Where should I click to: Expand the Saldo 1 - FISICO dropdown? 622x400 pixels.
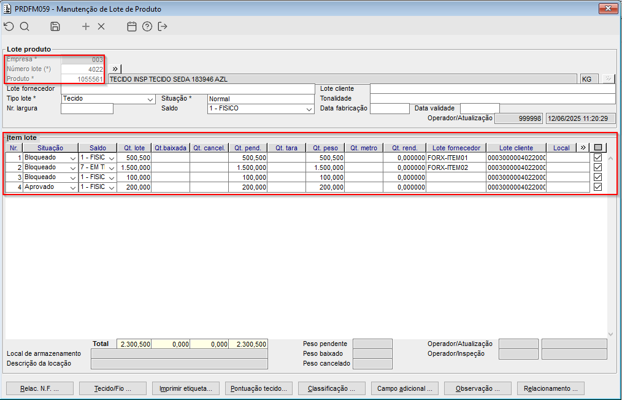(x=309, y=109)
